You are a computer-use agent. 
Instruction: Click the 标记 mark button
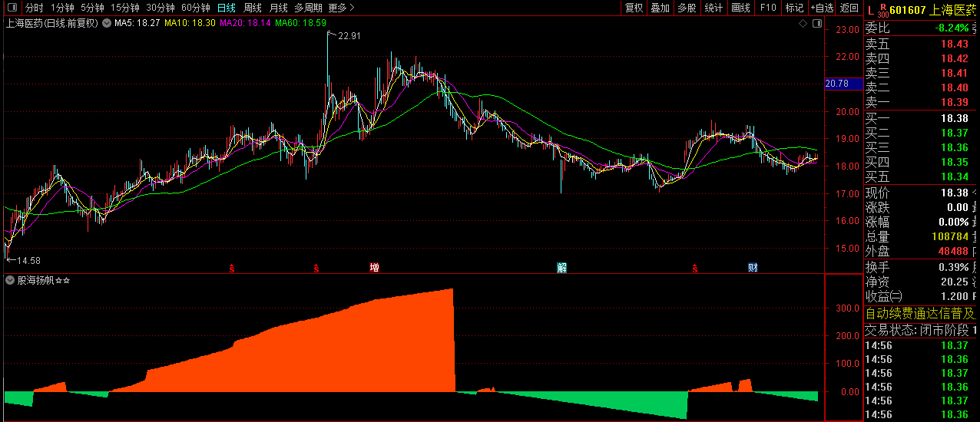click(794, 8)
